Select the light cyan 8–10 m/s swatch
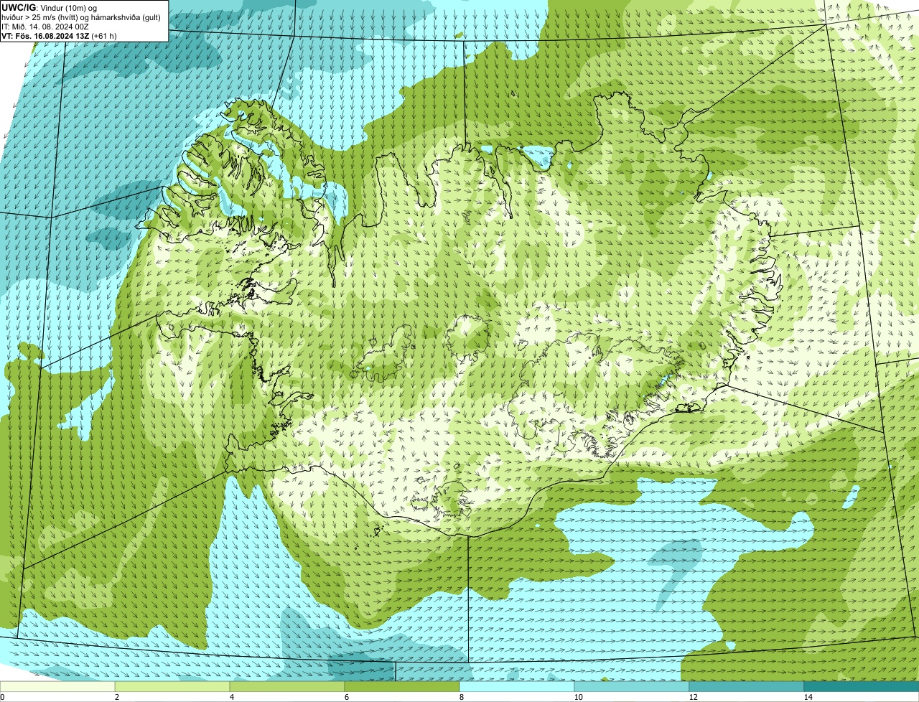 point(517,687)
